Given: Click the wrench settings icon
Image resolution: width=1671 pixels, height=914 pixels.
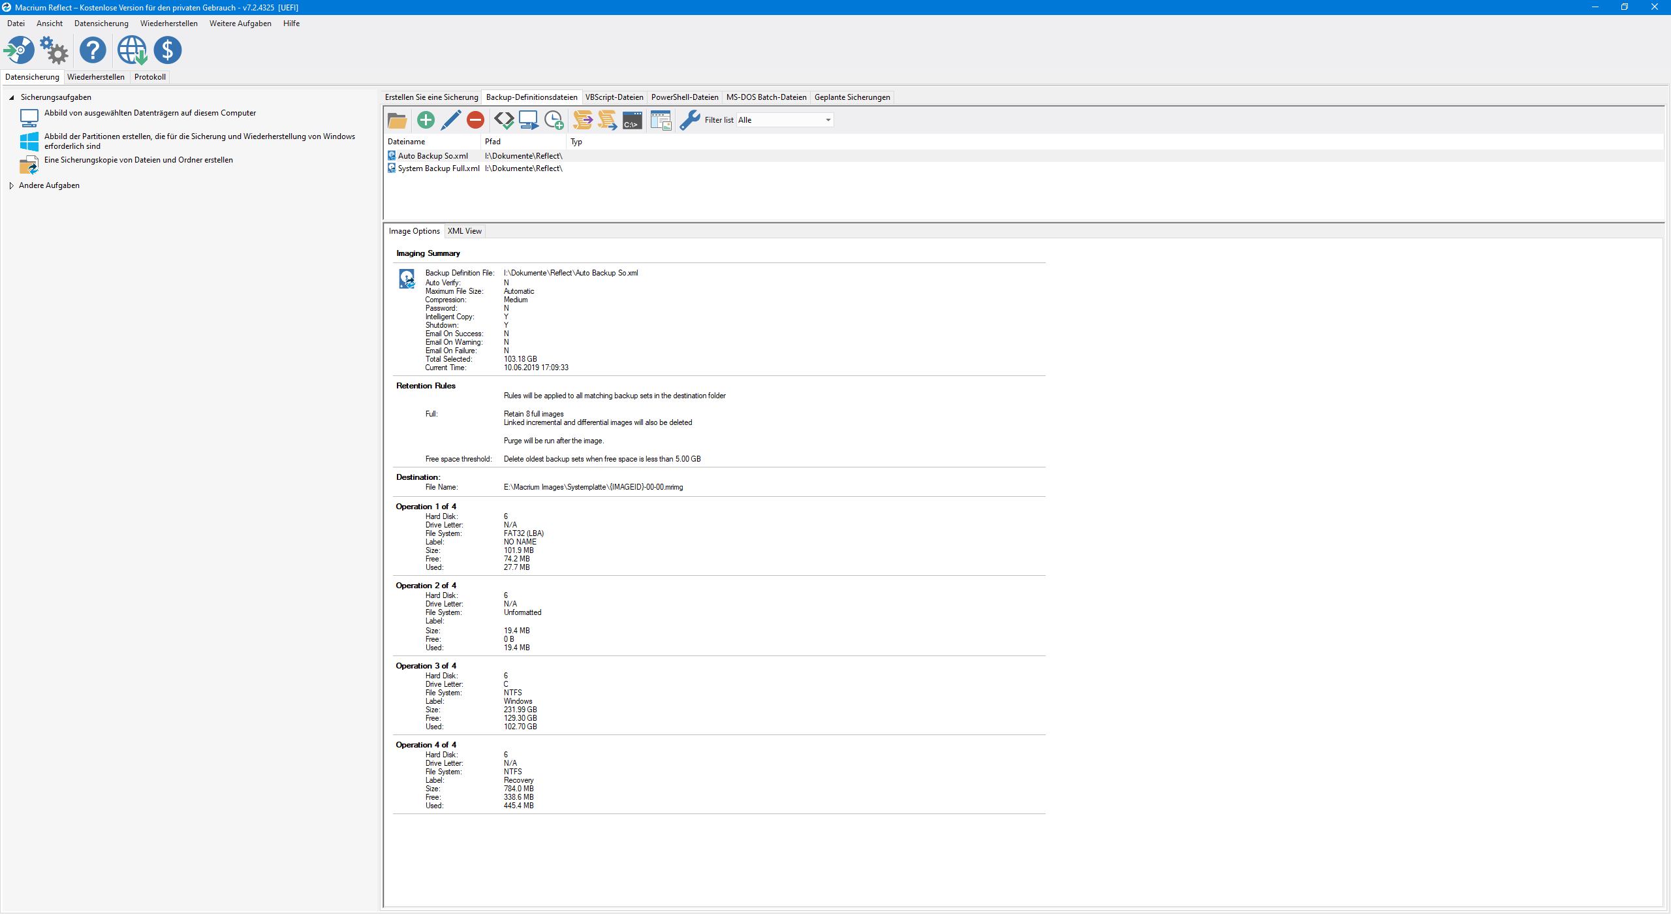Looking at the screenshot, I should point(689,120).
